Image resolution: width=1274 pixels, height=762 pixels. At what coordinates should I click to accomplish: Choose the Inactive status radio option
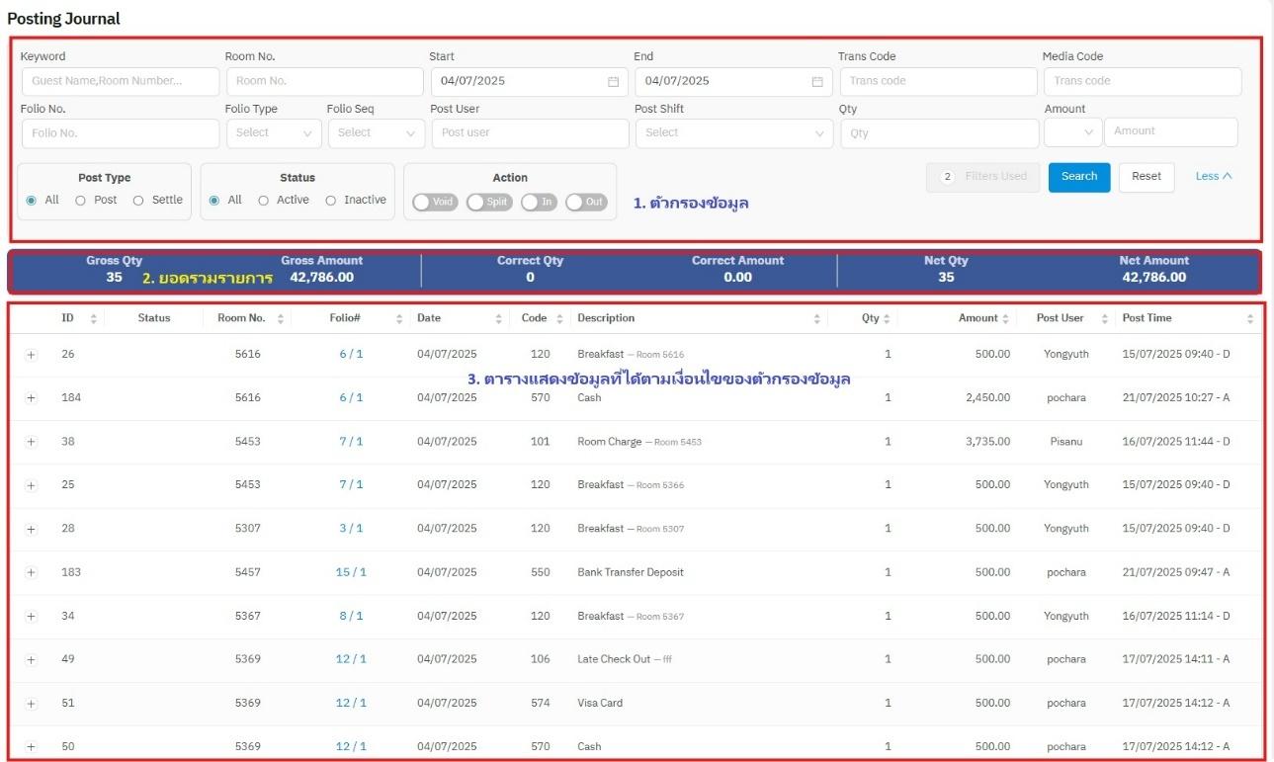coord(331,201)
